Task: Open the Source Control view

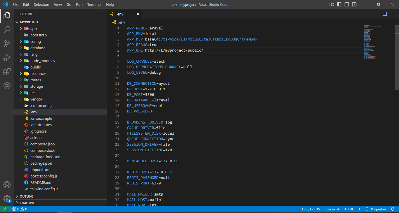Action: pyautogui.click(x=7, y=43)
